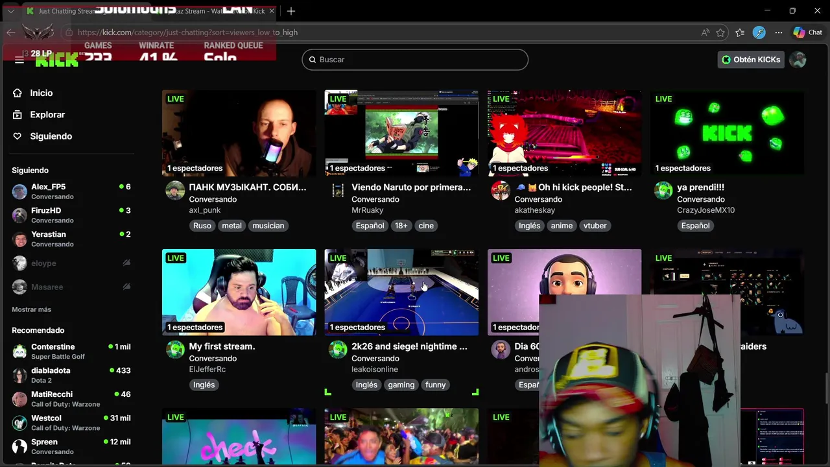Open recommended channel Westcol
Viewport: 830px width, 467px height.
pos(71,423)
